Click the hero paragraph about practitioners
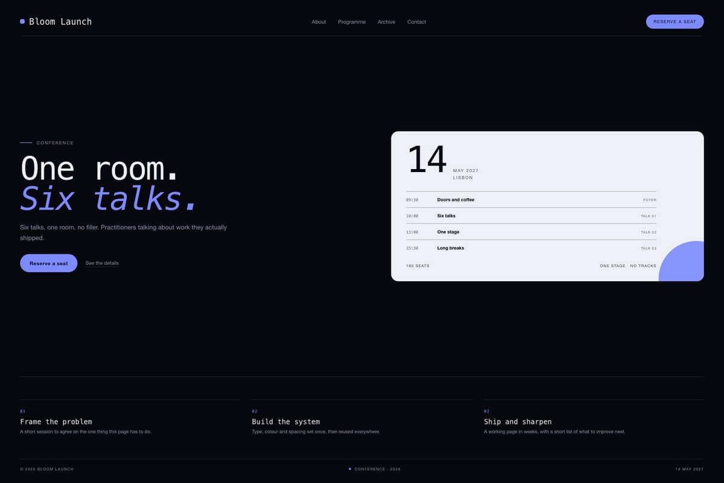The height and width of the screenshot is (483, 724). point(123,233)
